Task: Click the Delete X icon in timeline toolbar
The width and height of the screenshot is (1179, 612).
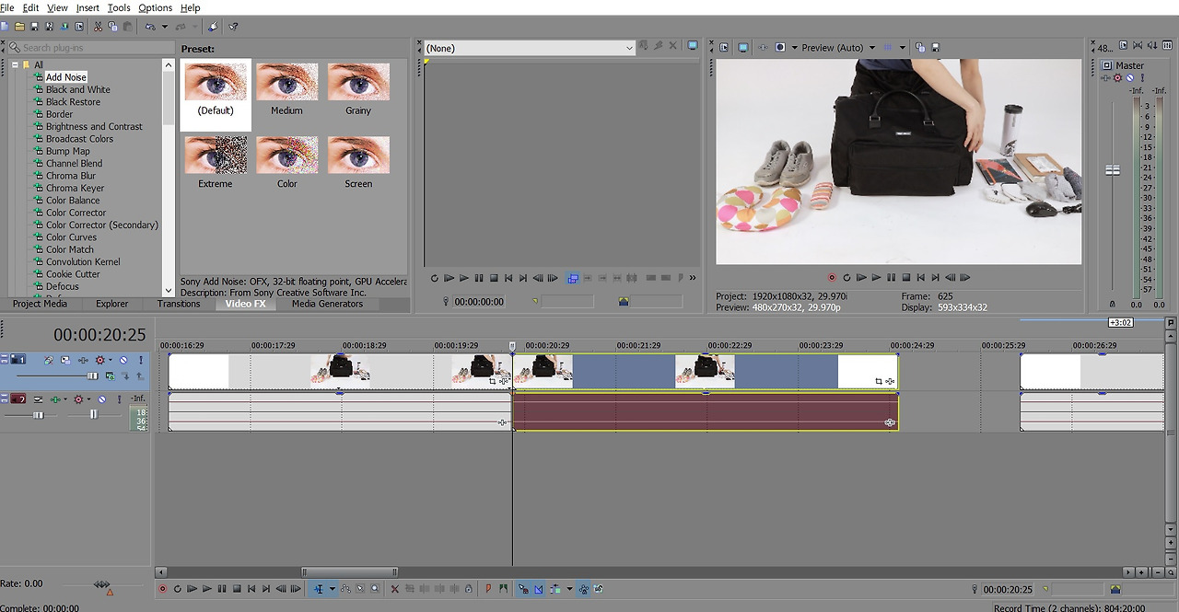Action: (x=395, y=589)
